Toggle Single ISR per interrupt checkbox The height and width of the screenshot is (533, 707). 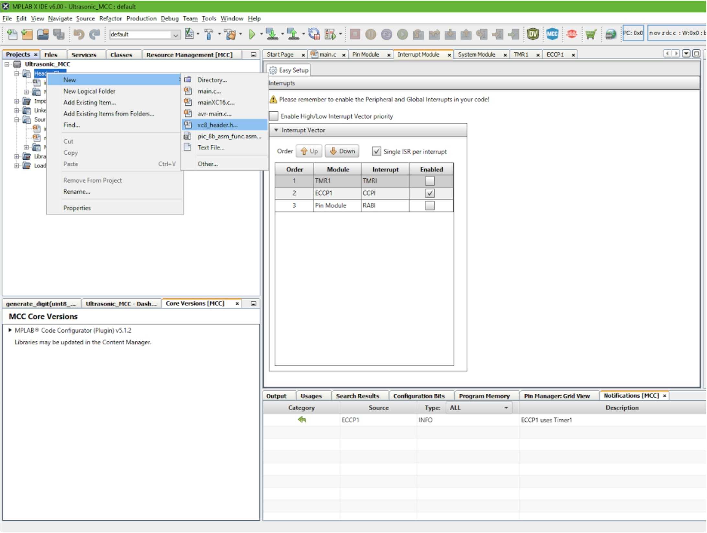[376, 151]
